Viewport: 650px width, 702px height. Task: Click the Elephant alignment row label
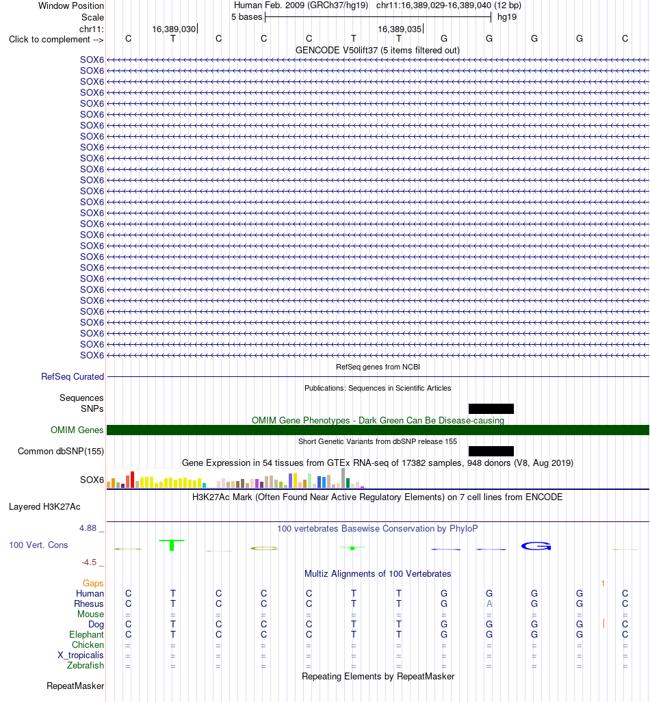click(86, 634)
